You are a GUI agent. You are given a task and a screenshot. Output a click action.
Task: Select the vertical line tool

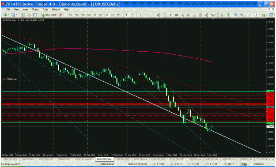pyautogui.click(x=140, y=15)
